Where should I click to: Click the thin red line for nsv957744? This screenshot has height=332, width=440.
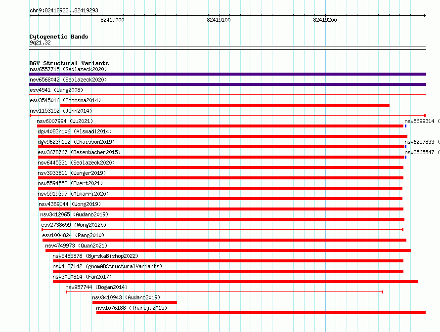click(x=224, y=292)
